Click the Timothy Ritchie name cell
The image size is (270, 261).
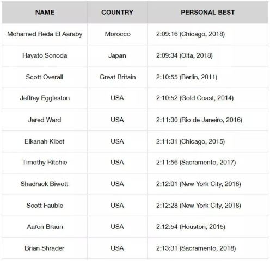[45, 163]
